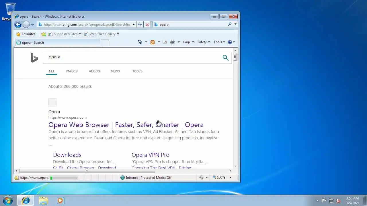Select the opera - Search tab
The width and height of the screenshot is (367, 206).
(x=57, y=43)
